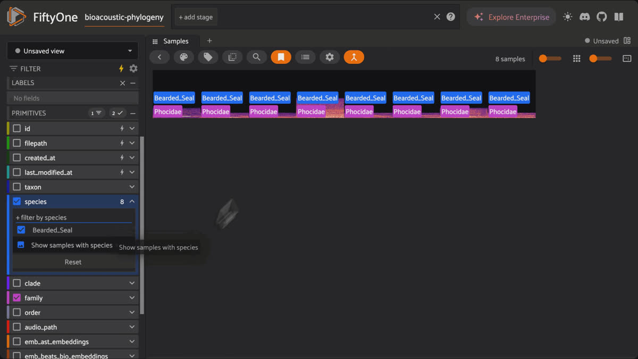Click the FiftyOne logo icon

(x=16, y=17)
